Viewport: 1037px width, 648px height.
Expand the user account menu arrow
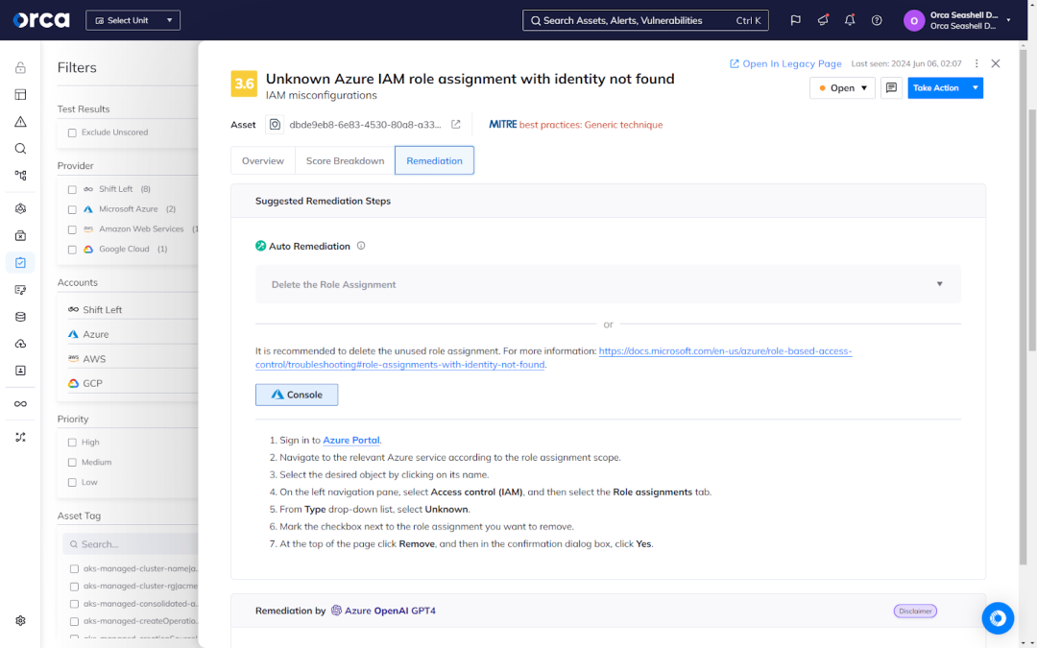(x=1008, y=20)
